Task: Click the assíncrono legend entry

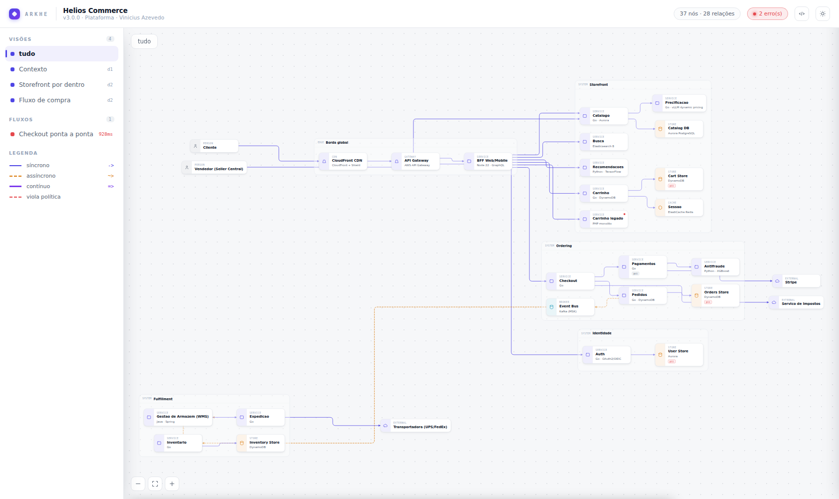Action: click(62, 176)
